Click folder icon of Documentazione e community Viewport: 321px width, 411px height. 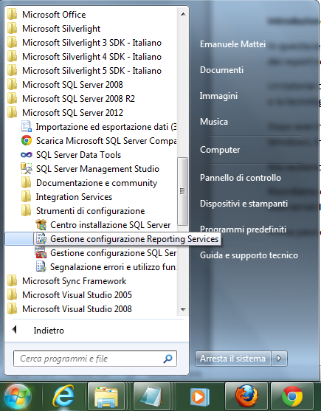click(x=26, y=183)
